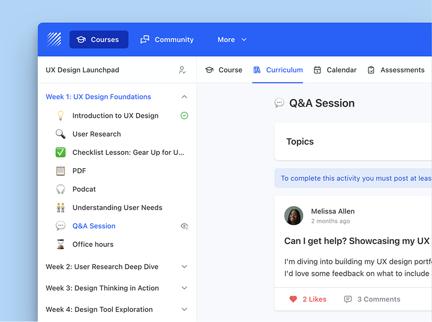Collapse Week 1: UX Design Foundations
Viewport: 432px width, 322px height.
[184, 96]
